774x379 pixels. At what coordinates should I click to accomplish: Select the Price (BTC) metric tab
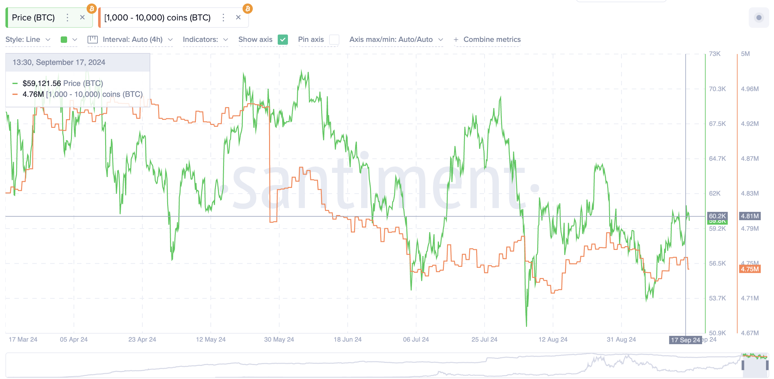point(33,18)
